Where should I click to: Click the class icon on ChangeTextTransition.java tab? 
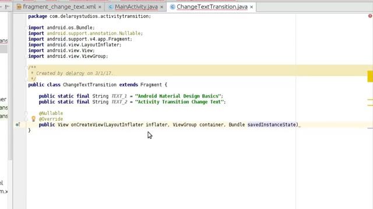(173, 7)
